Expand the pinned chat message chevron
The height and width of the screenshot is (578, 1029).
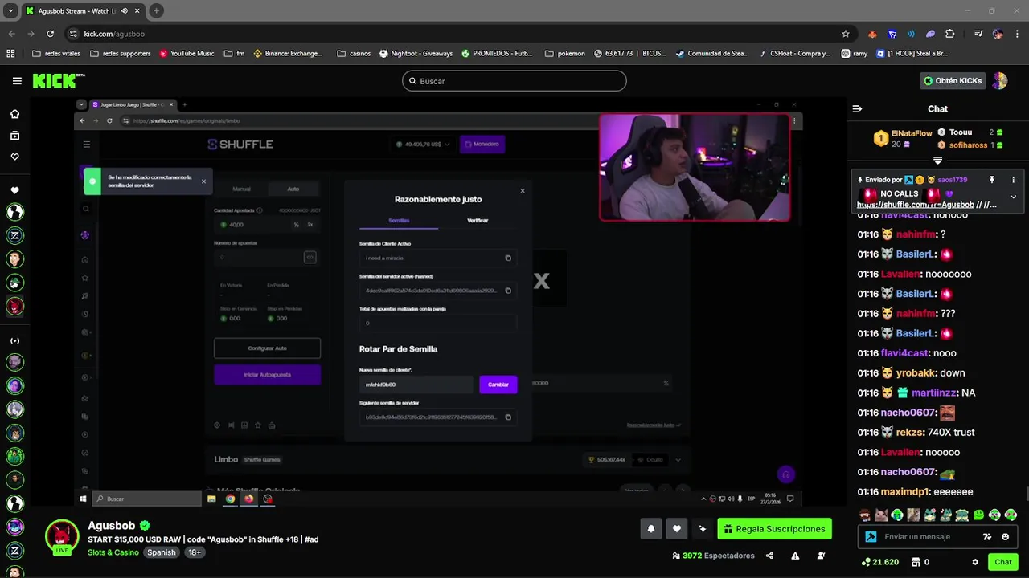point(1013,197)
